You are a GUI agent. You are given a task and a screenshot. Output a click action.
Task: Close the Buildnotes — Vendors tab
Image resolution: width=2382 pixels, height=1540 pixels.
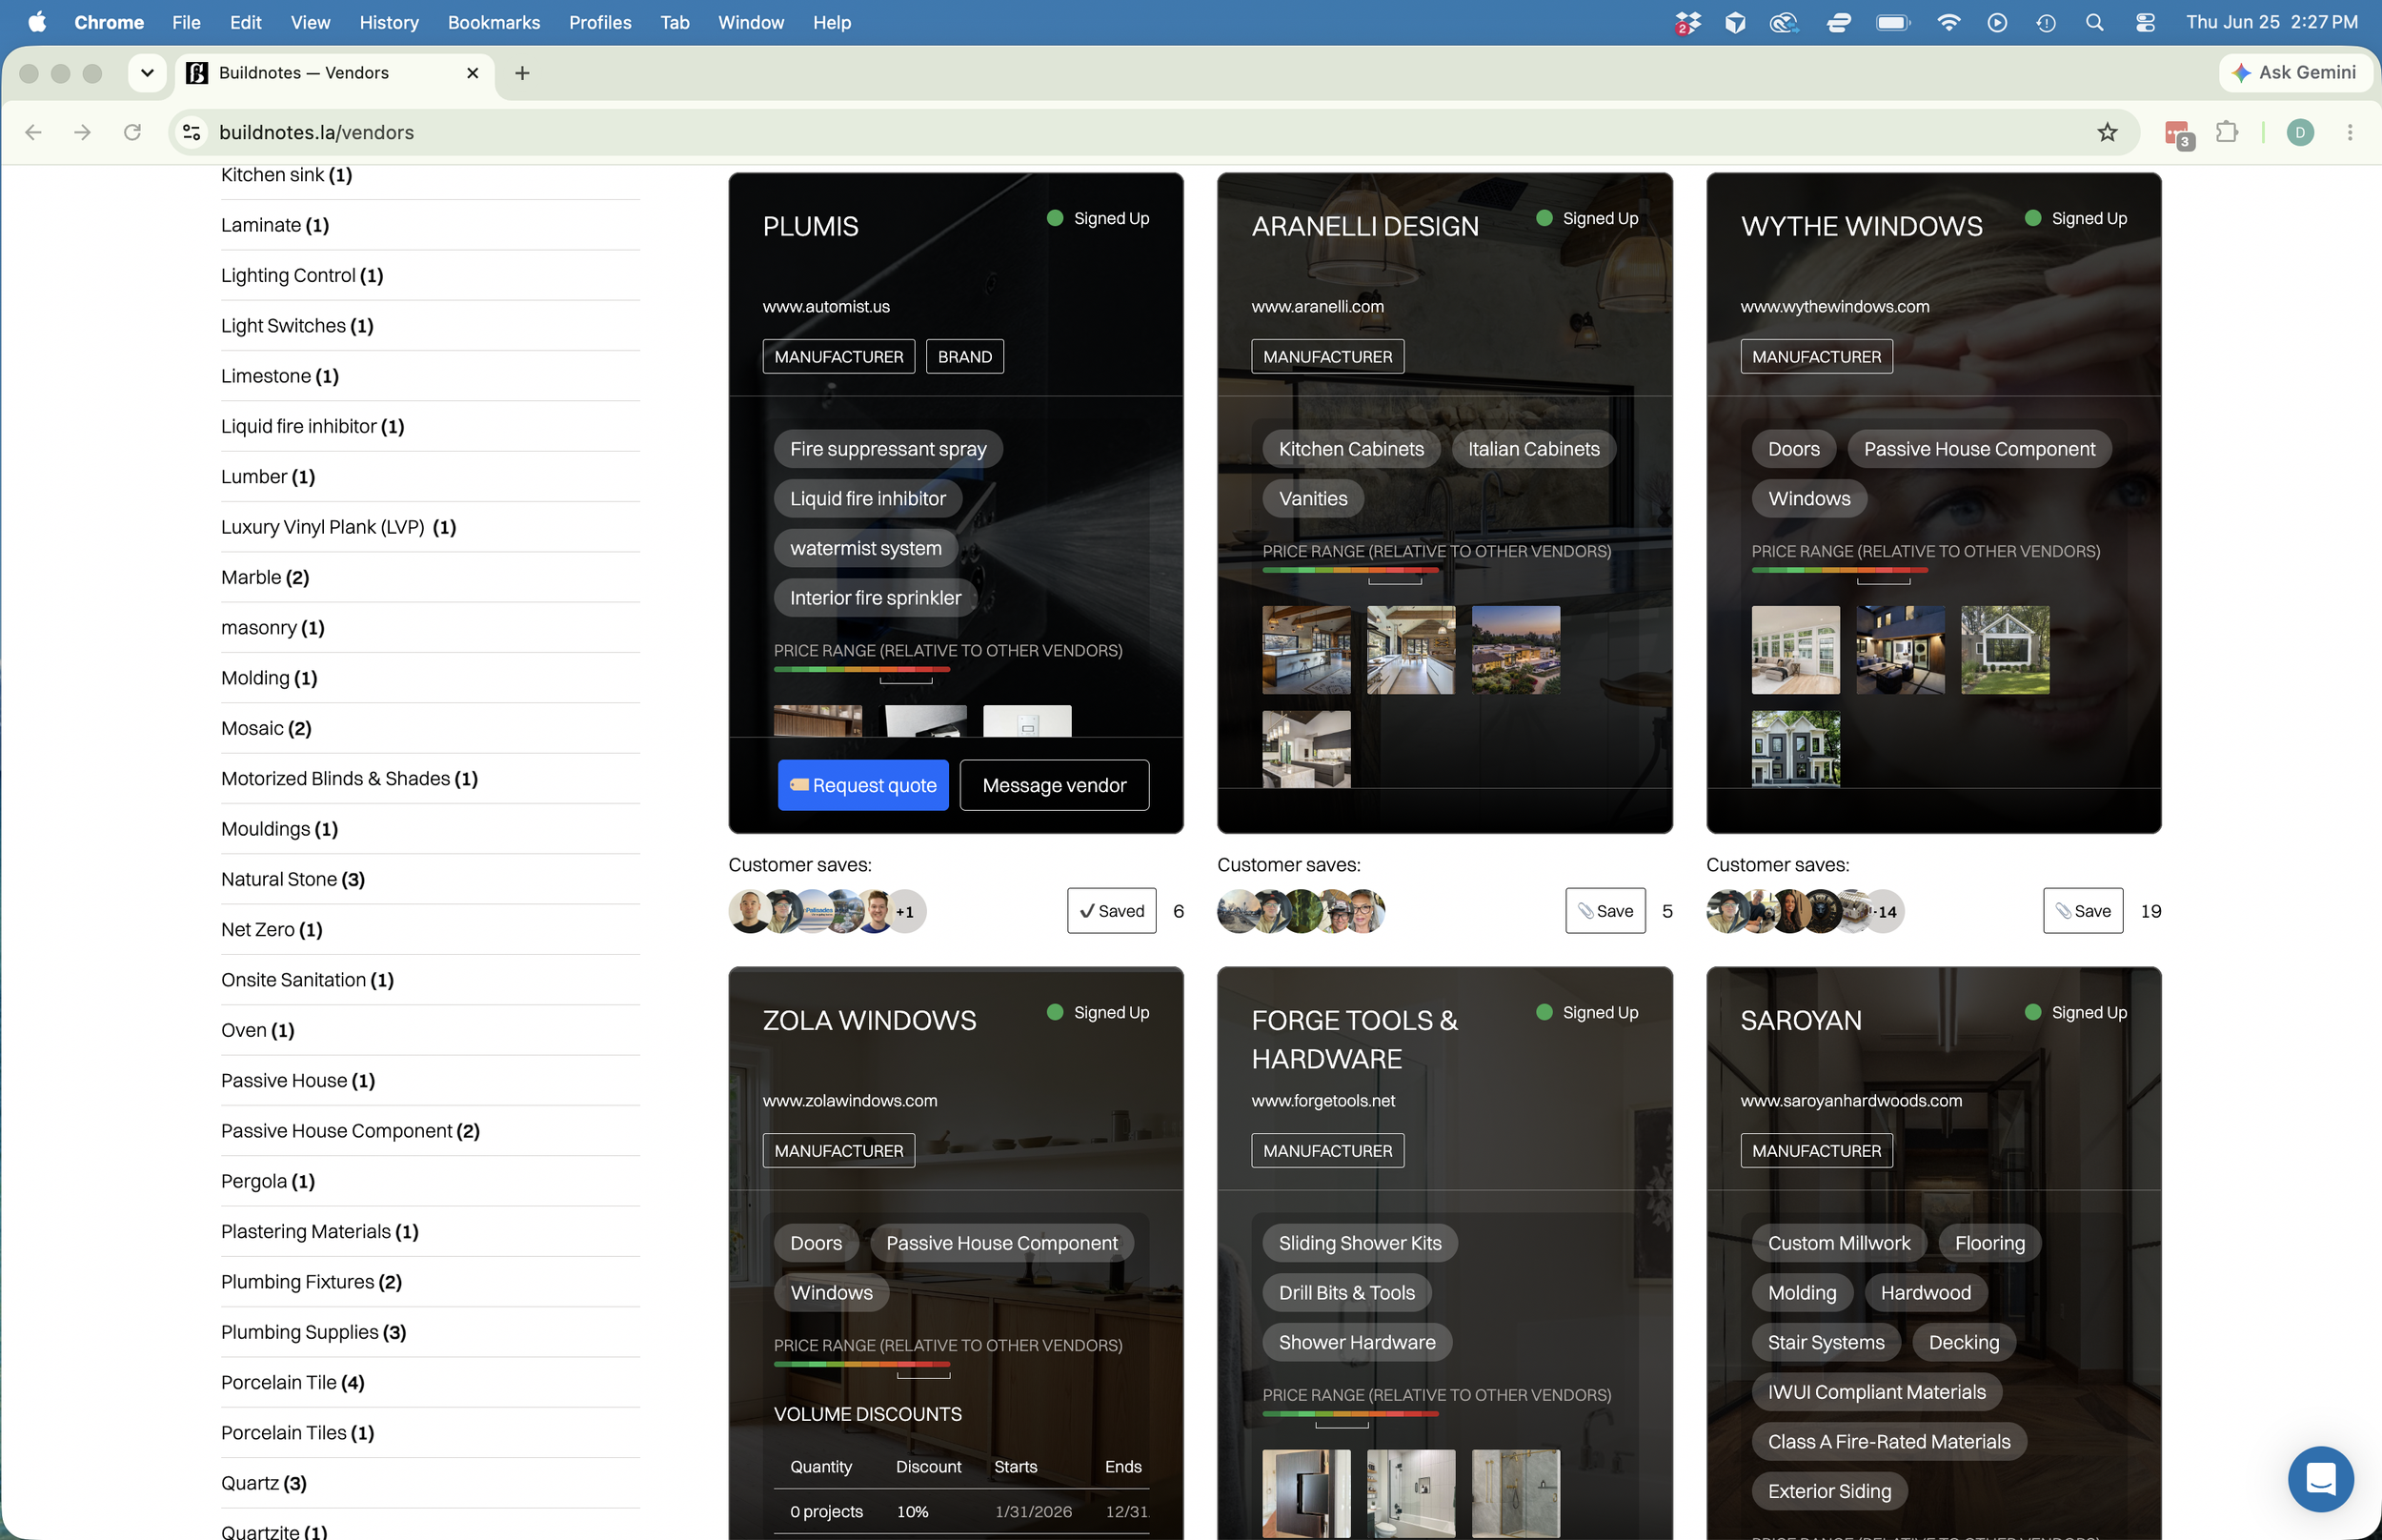tap(473, 73)
